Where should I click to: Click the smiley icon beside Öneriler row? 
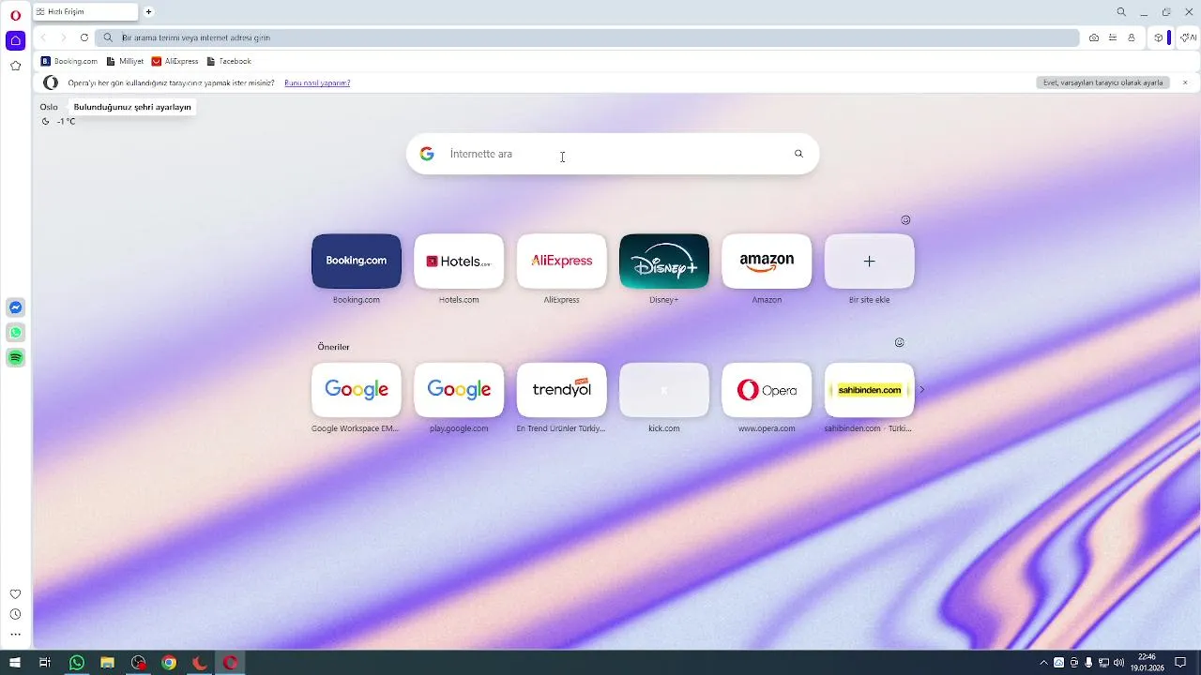pyautogui.click(x=899, y=342)
